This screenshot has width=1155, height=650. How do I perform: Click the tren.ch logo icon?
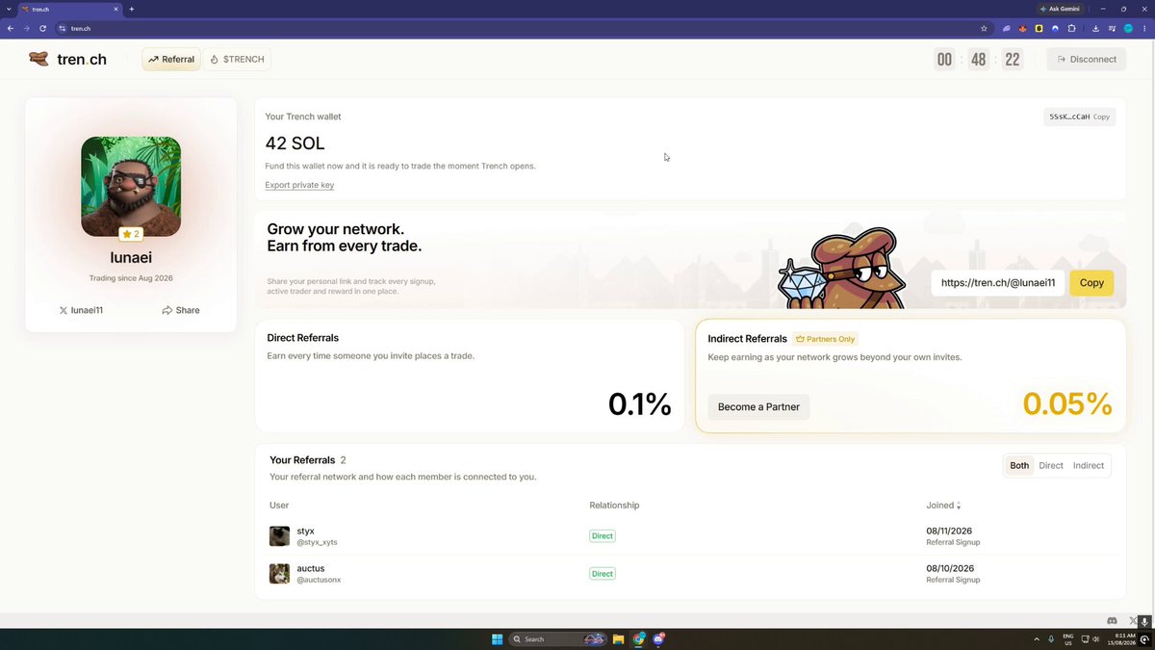tap(38, 59)
